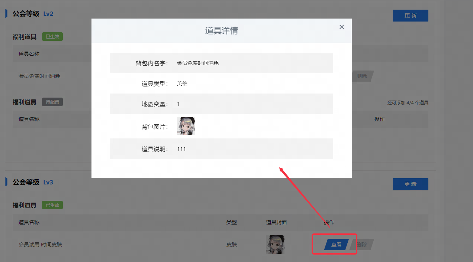Click the 英雄 value for 道具类型

pyautogui.click(x=182, y=83)
